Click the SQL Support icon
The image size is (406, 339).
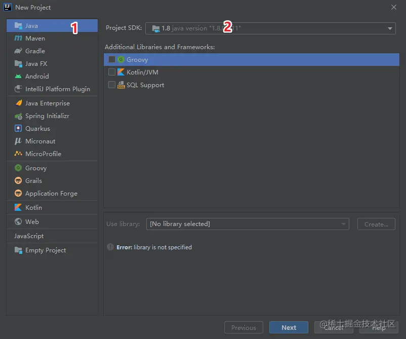pyautogui.click(x=121, y=85)
